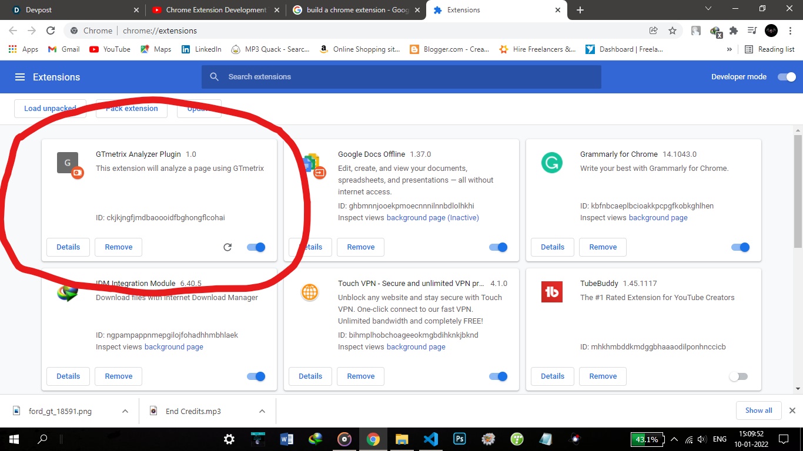Bookmark this tab with the star icon
Image resolution: width=803 pixels, height=451 pixels.
click(x=672, y=31)
